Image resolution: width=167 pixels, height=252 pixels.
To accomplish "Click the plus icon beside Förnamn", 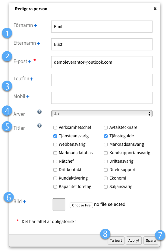I will 35,26.
